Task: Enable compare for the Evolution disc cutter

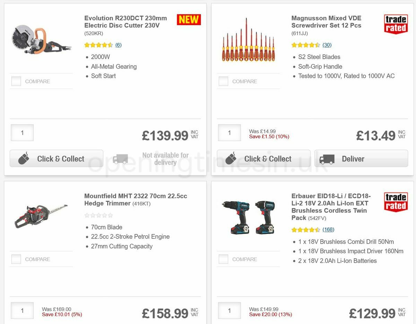Action: (16, 81)
